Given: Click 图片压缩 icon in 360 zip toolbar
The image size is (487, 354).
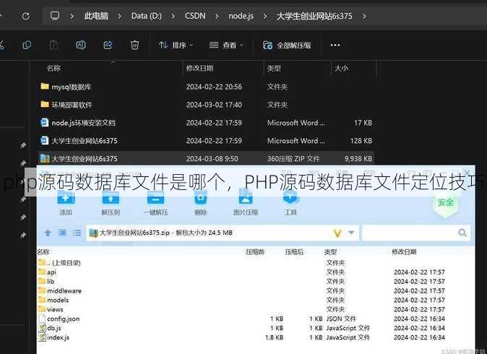Looking at the screenshot, I should [246, 197].
